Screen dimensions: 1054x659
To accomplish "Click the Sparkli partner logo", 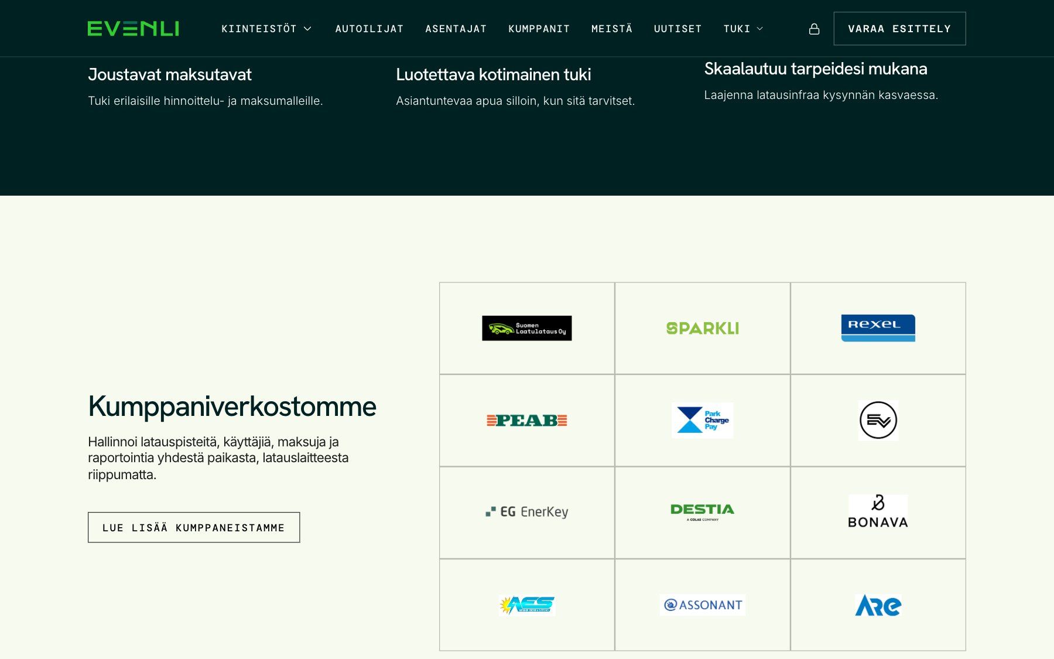I will 703,328.
